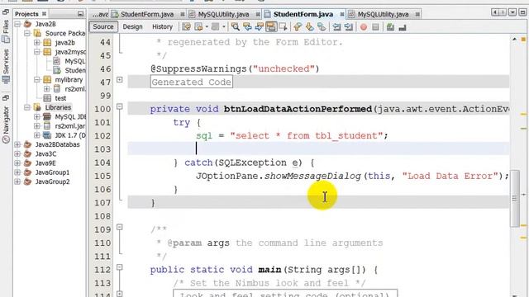
Task: Select the test package in tree
Action: [x=60, y=98]
